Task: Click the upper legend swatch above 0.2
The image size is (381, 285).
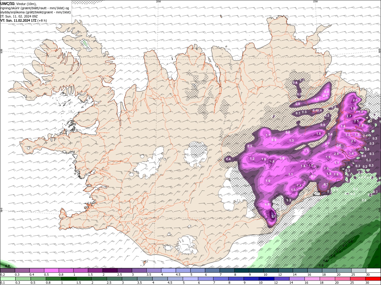Action: (x=7, y=270)
